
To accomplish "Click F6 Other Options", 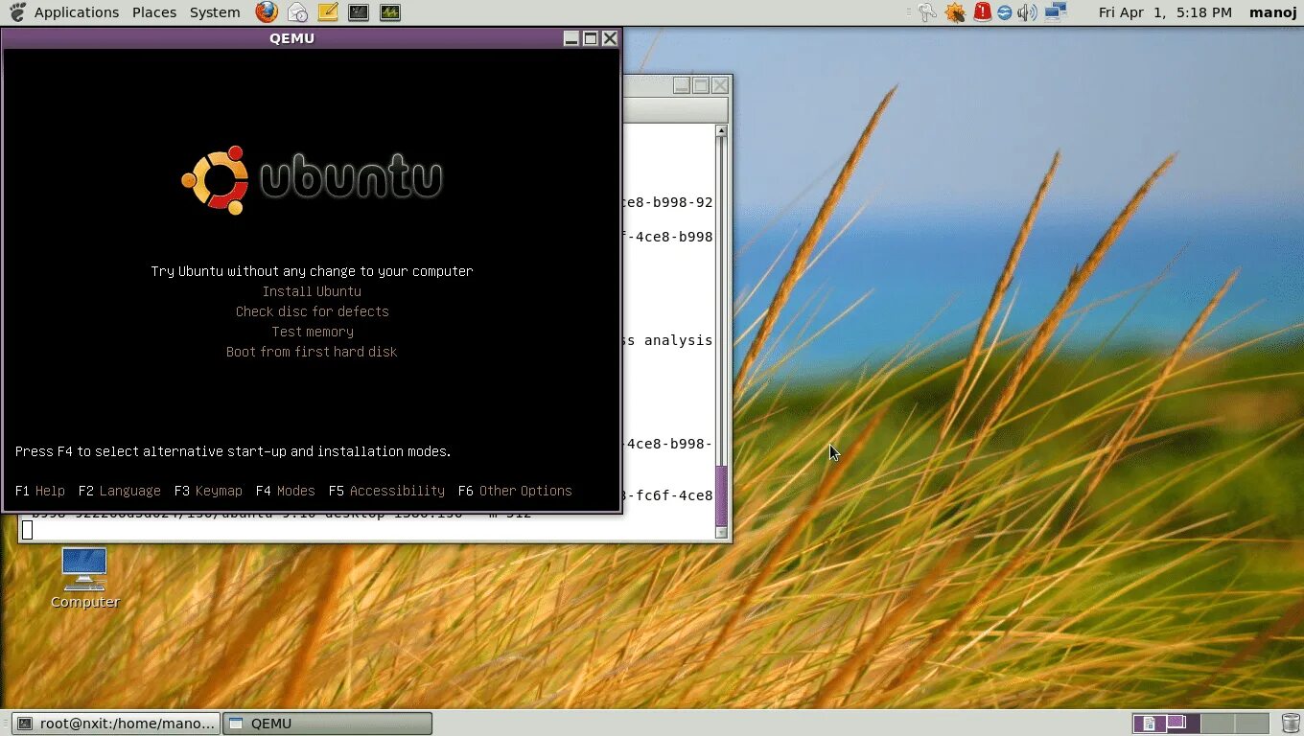I will pos(515,491).
